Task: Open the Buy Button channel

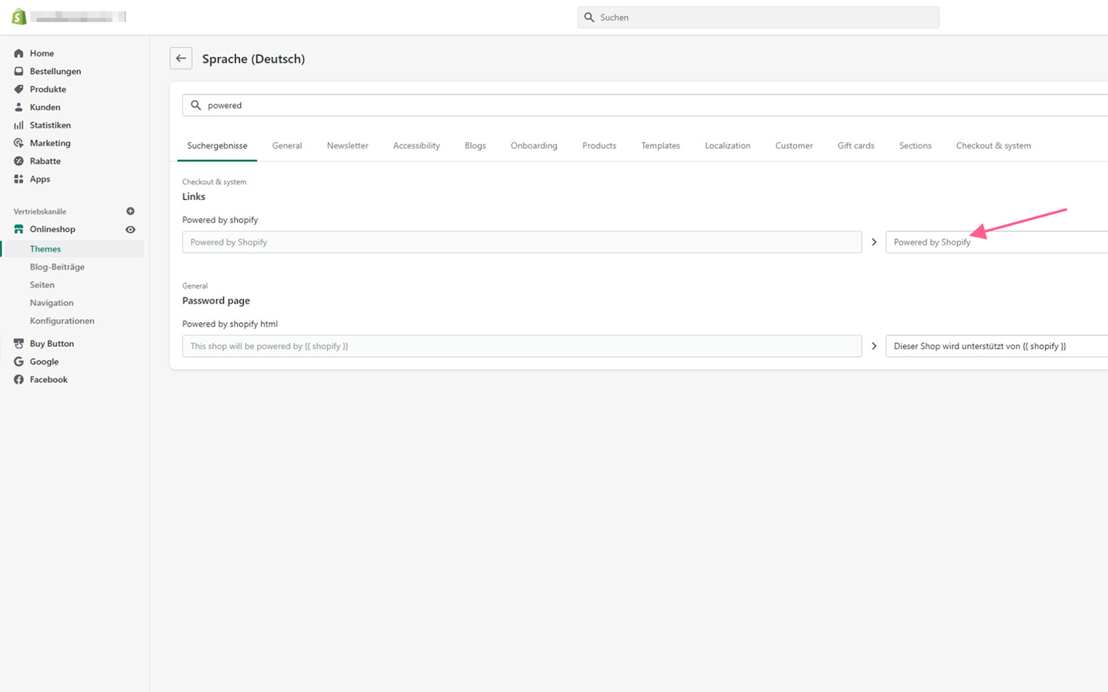Action: 52,344
